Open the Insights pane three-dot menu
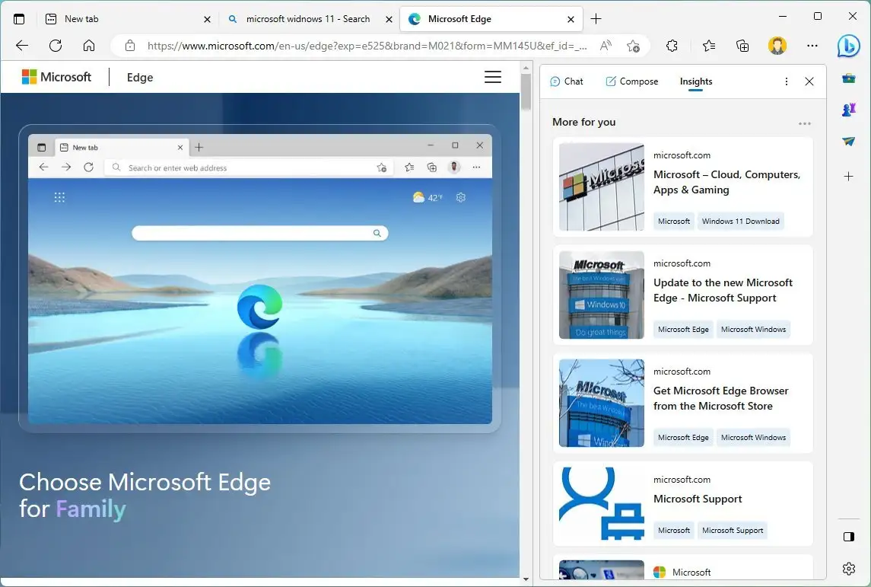 [x=787, y=81]
